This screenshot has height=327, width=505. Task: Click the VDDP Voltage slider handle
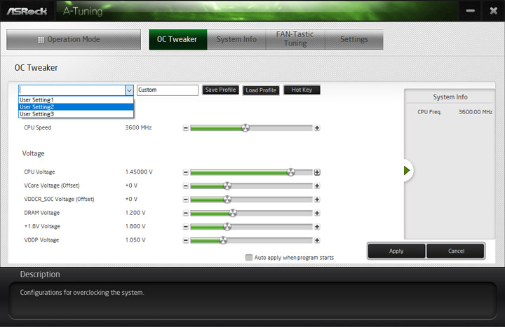click(x=223, y=240)
